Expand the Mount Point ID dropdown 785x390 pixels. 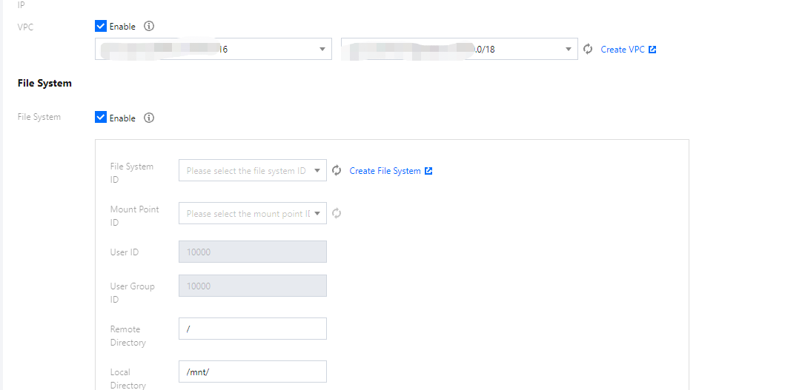[252, 214]
